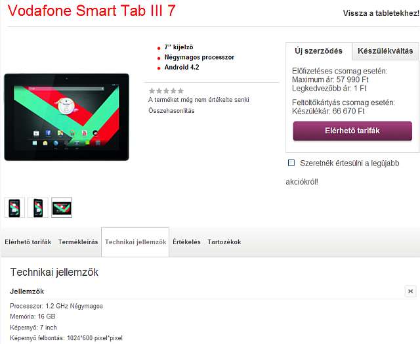
Task: Click the Összehasonlítás comparison link
Action: point(171,111)
